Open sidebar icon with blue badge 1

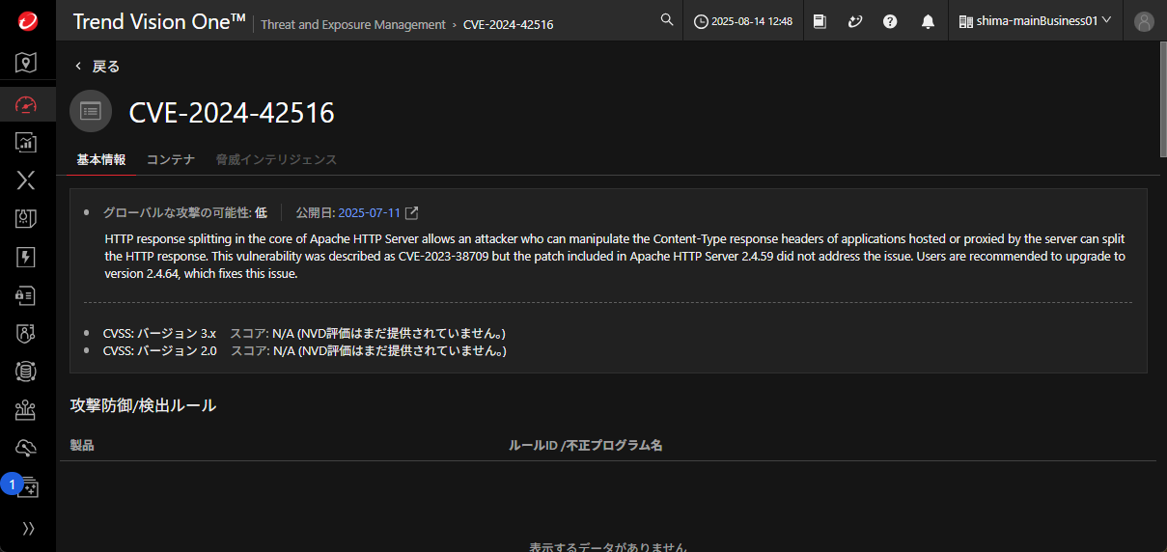pyautogui.click(x=27, y=486)
